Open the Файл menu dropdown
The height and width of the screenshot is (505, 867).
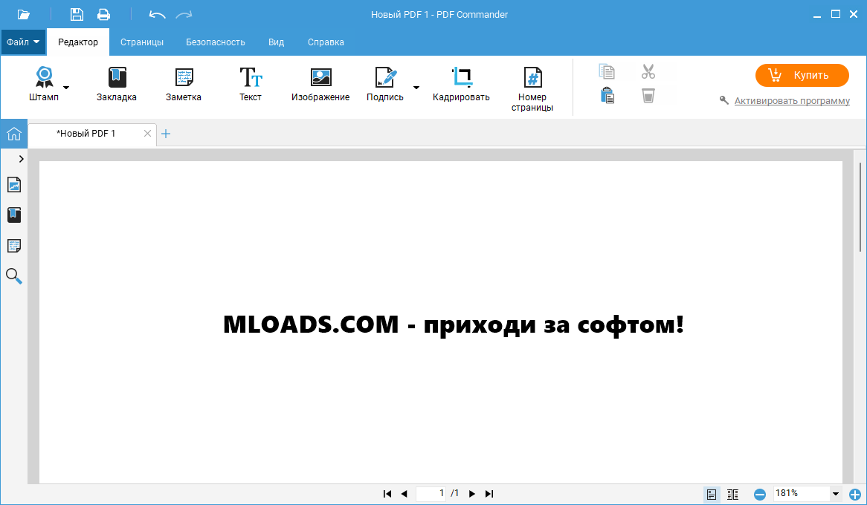click(x=23, y=42)
